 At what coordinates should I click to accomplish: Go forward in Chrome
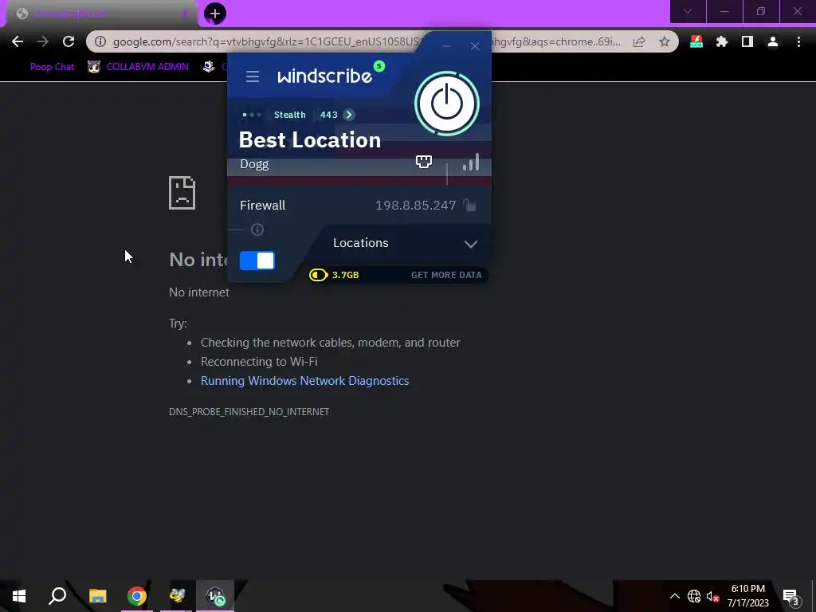(x=43, y=41)
